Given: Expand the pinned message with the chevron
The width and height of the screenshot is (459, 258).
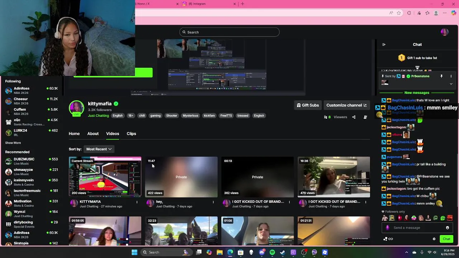Looking at the screenshot, I should coord(451,84).
